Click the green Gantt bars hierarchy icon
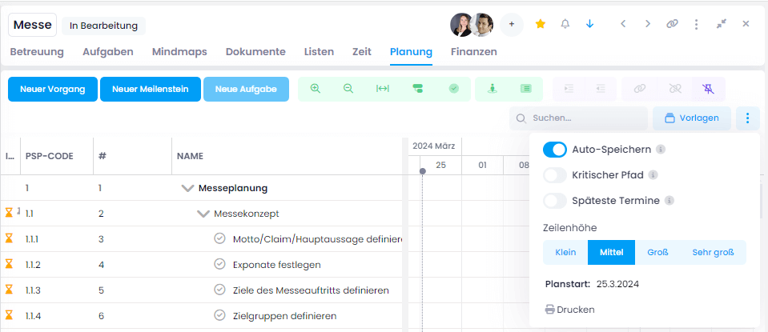This screenshot has height=332, width=768. 418,89
